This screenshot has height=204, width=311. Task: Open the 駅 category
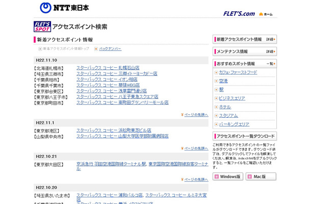[221, 90]
